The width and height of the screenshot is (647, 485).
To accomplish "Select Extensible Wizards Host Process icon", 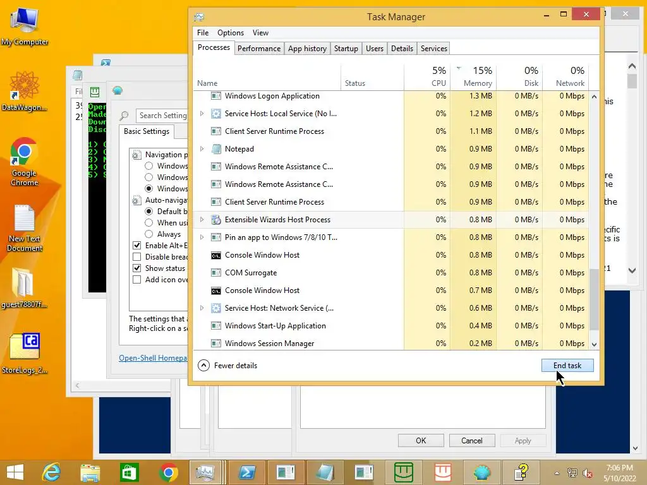I will coord(216,220).
